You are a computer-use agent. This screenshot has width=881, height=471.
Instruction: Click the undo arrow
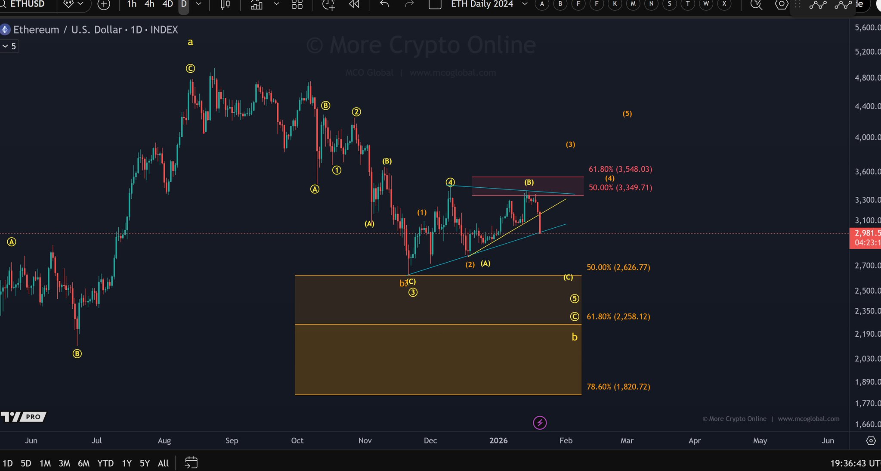coord(384,4)
